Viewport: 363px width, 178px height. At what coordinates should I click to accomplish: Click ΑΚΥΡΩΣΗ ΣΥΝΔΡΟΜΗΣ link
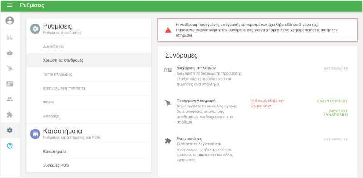point(336,113)
